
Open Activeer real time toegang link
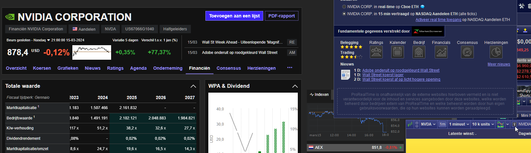pyautogui.click(x=438, y=20)
